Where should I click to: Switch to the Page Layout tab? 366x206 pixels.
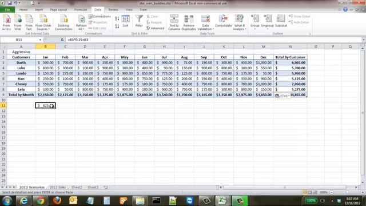[58, 10]
